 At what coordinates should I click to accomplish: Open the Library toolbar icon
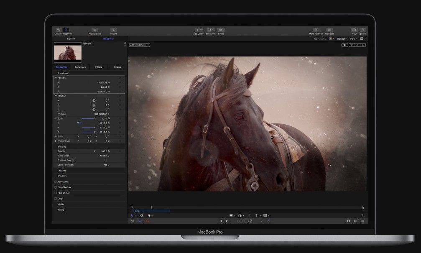pos(58,30)
